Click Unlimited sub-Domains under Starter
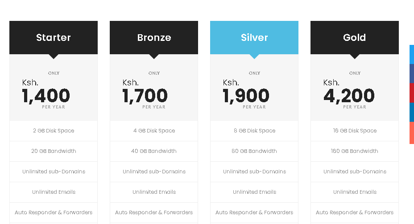The width and height of the screenshot is (414, 224). pyautogui.click(x=54, y=172)
